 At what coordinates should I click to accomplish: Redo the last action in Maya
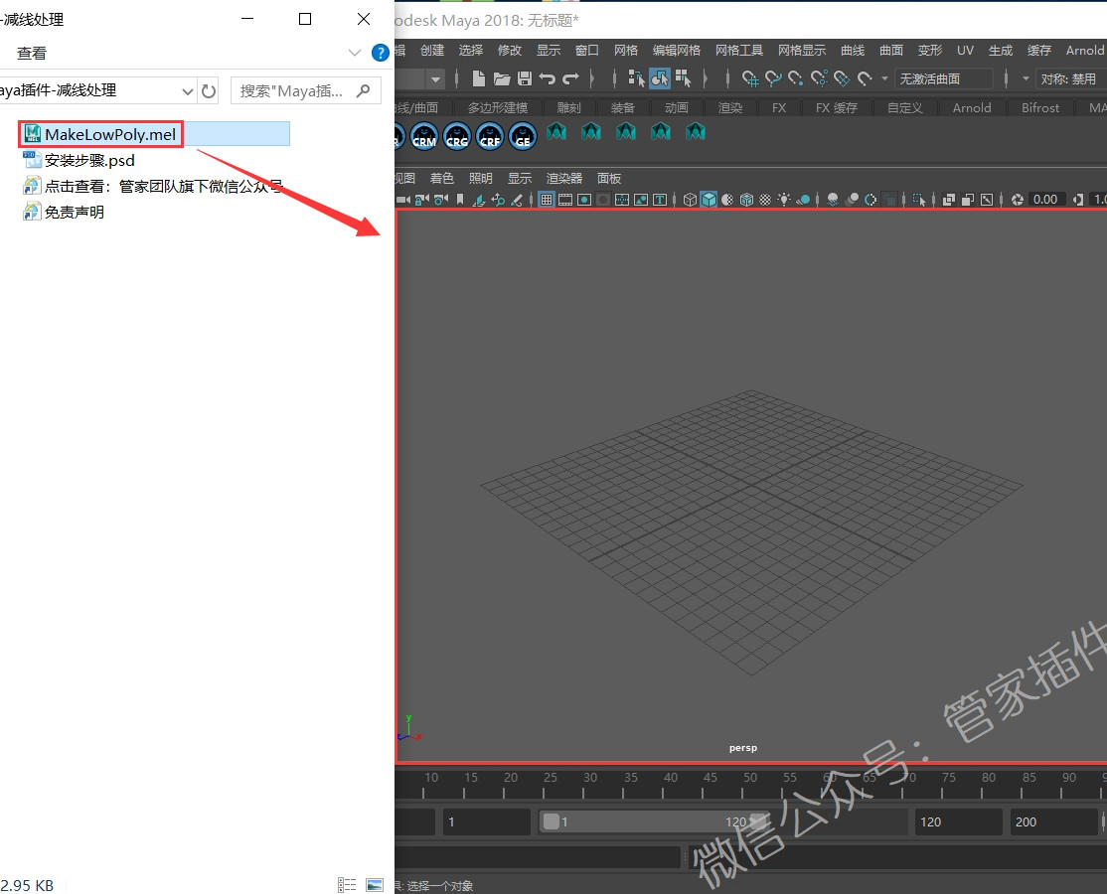click(570, 78)
